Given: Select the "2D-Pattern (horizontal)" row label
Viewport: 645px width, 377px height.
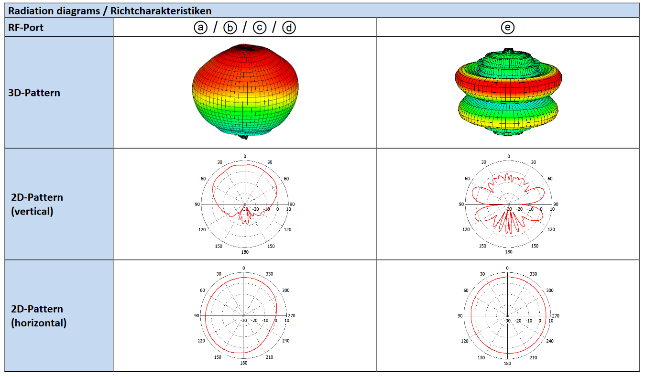Looking at the screenshot, I should 39,316.
